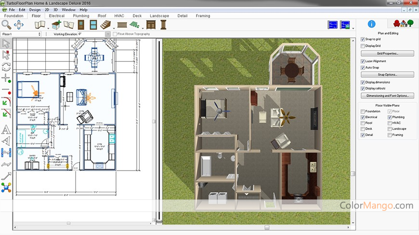419x235 pixels.
Task: Choose the Wall drawing tool
Action: [40, 25]
